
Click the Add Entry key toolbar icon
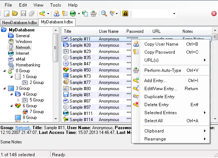pos(42,14)
